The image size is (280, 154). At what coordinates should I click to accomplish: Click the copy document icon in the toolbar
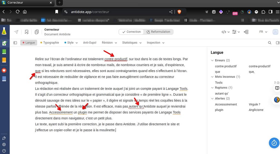coord(37,32)
